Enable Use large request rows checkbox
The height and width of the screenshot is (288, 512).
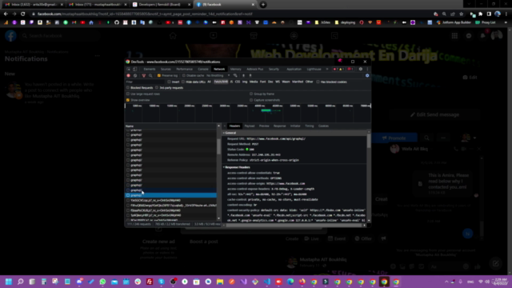128,94
